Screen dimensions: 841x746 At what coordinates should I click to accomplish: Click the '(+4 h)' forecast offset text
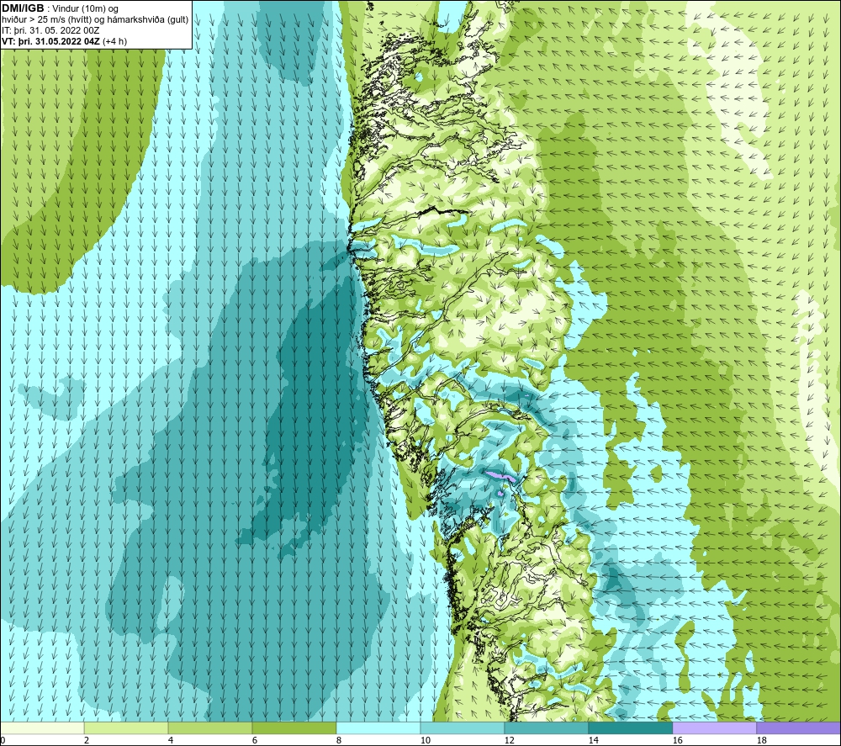point(114,41)
